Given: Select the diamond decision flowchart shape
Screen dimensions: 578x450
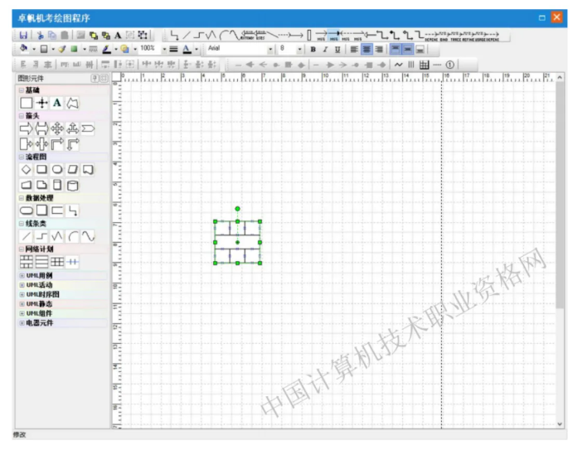Looking at the screenshot, I should pyautogui.click(x=26, y=169).
